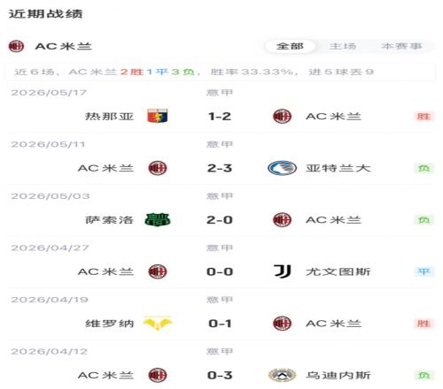The height and width of the screenshot is (389, 443).
Task: Switch to the 全部 filter tab
Action: [290, 46]
